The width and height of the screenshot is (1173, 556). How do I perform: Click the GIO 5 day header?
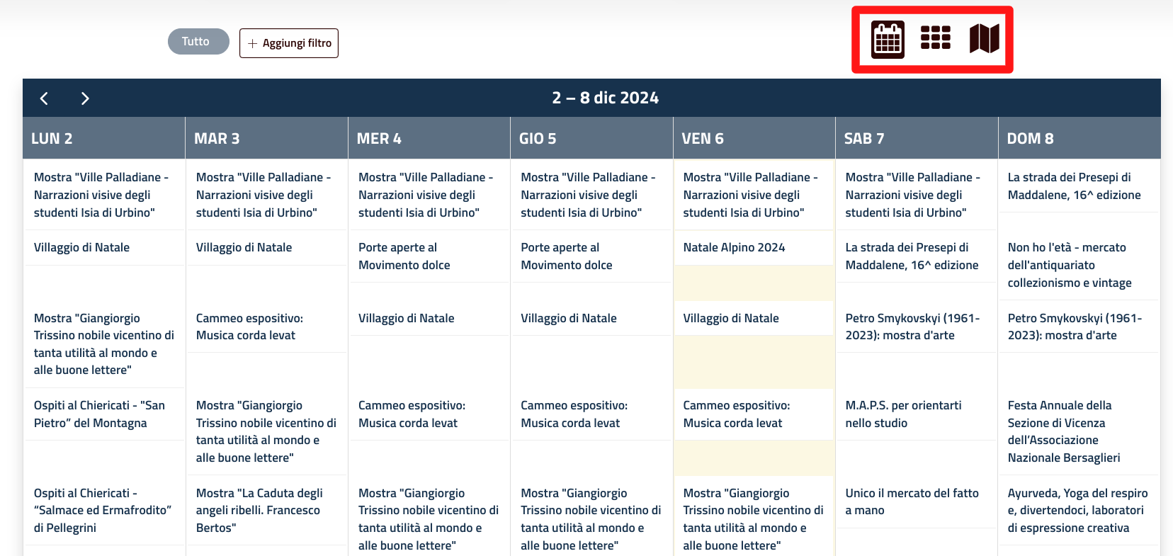pyautogui.click(x=591, y=138)
